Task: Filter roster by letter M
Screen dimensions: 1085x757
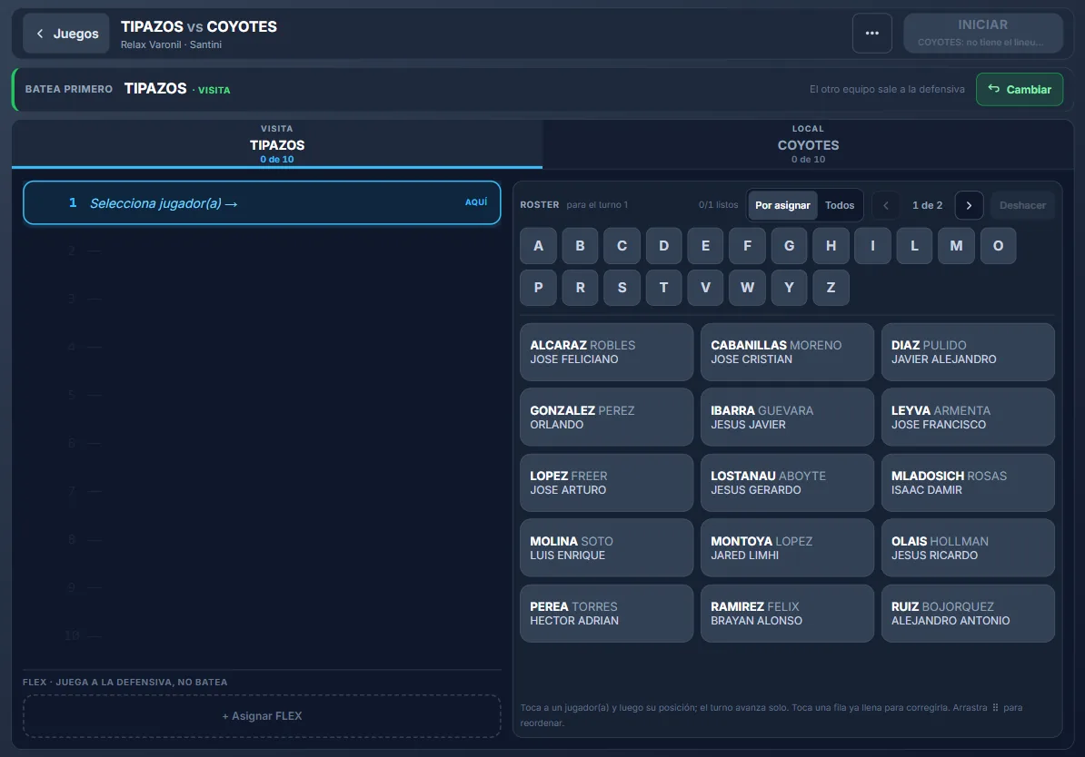Action: 956,245
